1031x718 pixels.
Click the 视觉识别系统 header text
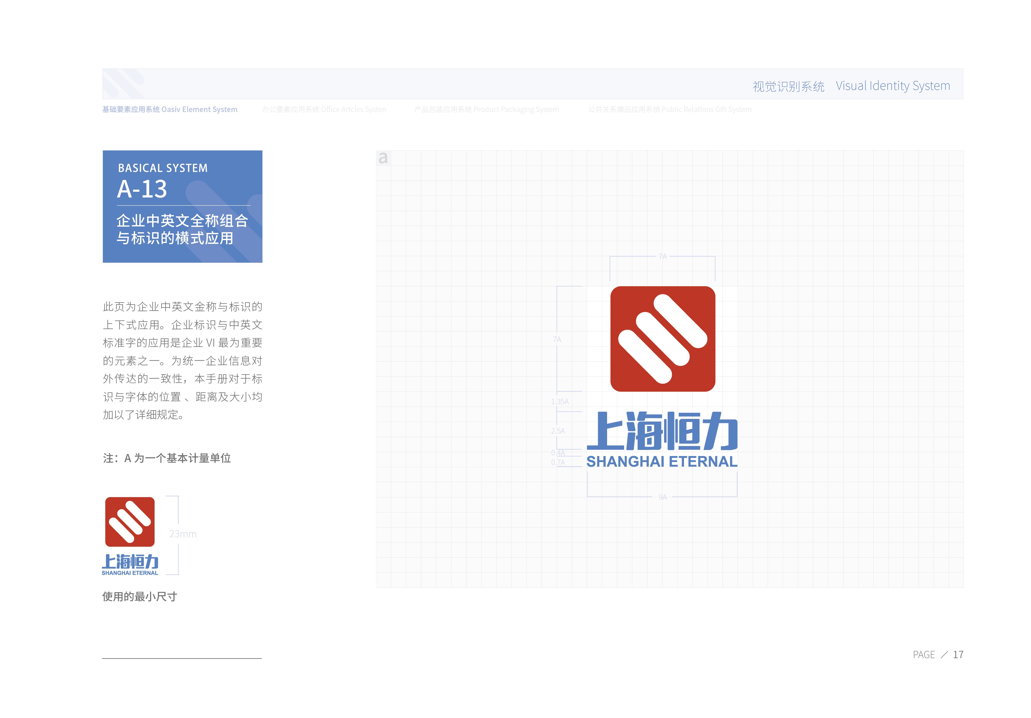coord(789,87)
